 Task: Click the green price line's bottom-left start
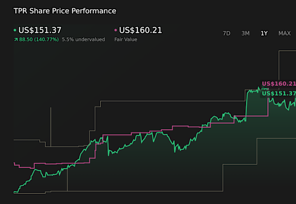click(15, 192)
